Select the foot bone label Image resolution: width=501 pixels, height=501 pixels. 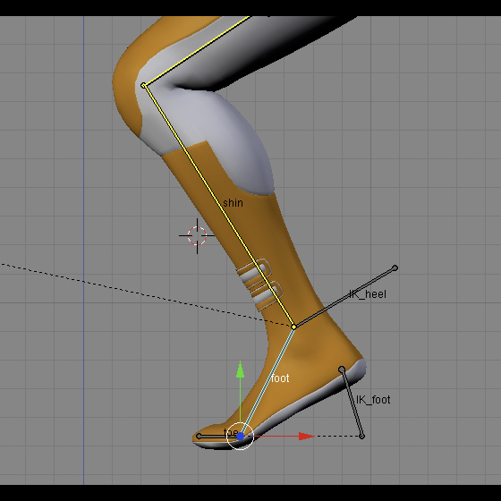coord(280,378)
